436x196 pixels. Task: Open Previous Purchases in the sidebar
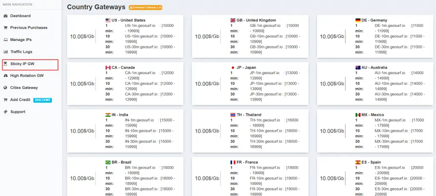(x=29, y=28)
